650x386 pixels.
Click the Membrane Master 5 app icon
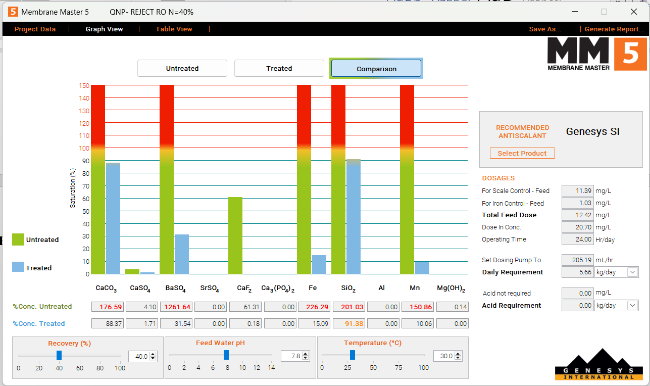pyautogui.click(x=13, y=12)
